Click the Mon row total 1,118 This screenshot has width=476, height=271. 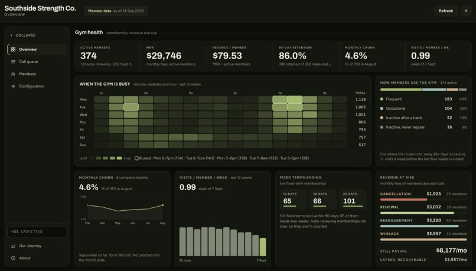[360, 100]
